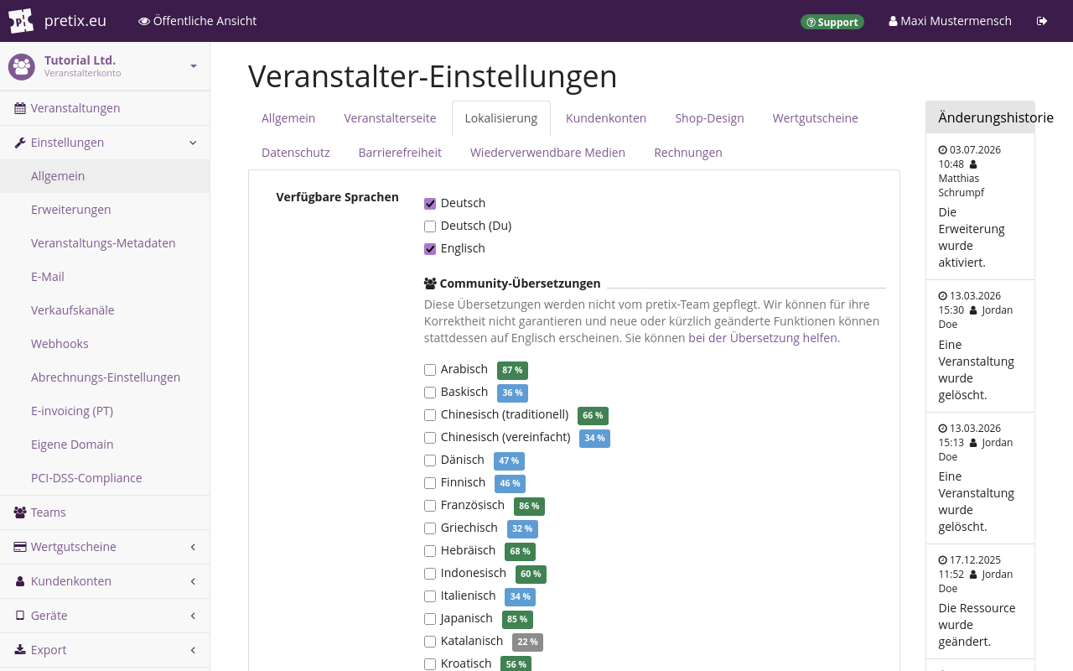Click the green Support badge

tap(832, 22)
